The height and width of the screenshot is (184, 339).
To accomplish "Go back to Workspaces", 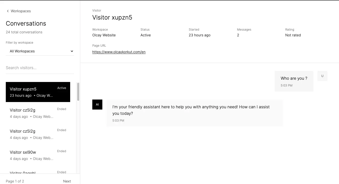I will click(21, 11).
